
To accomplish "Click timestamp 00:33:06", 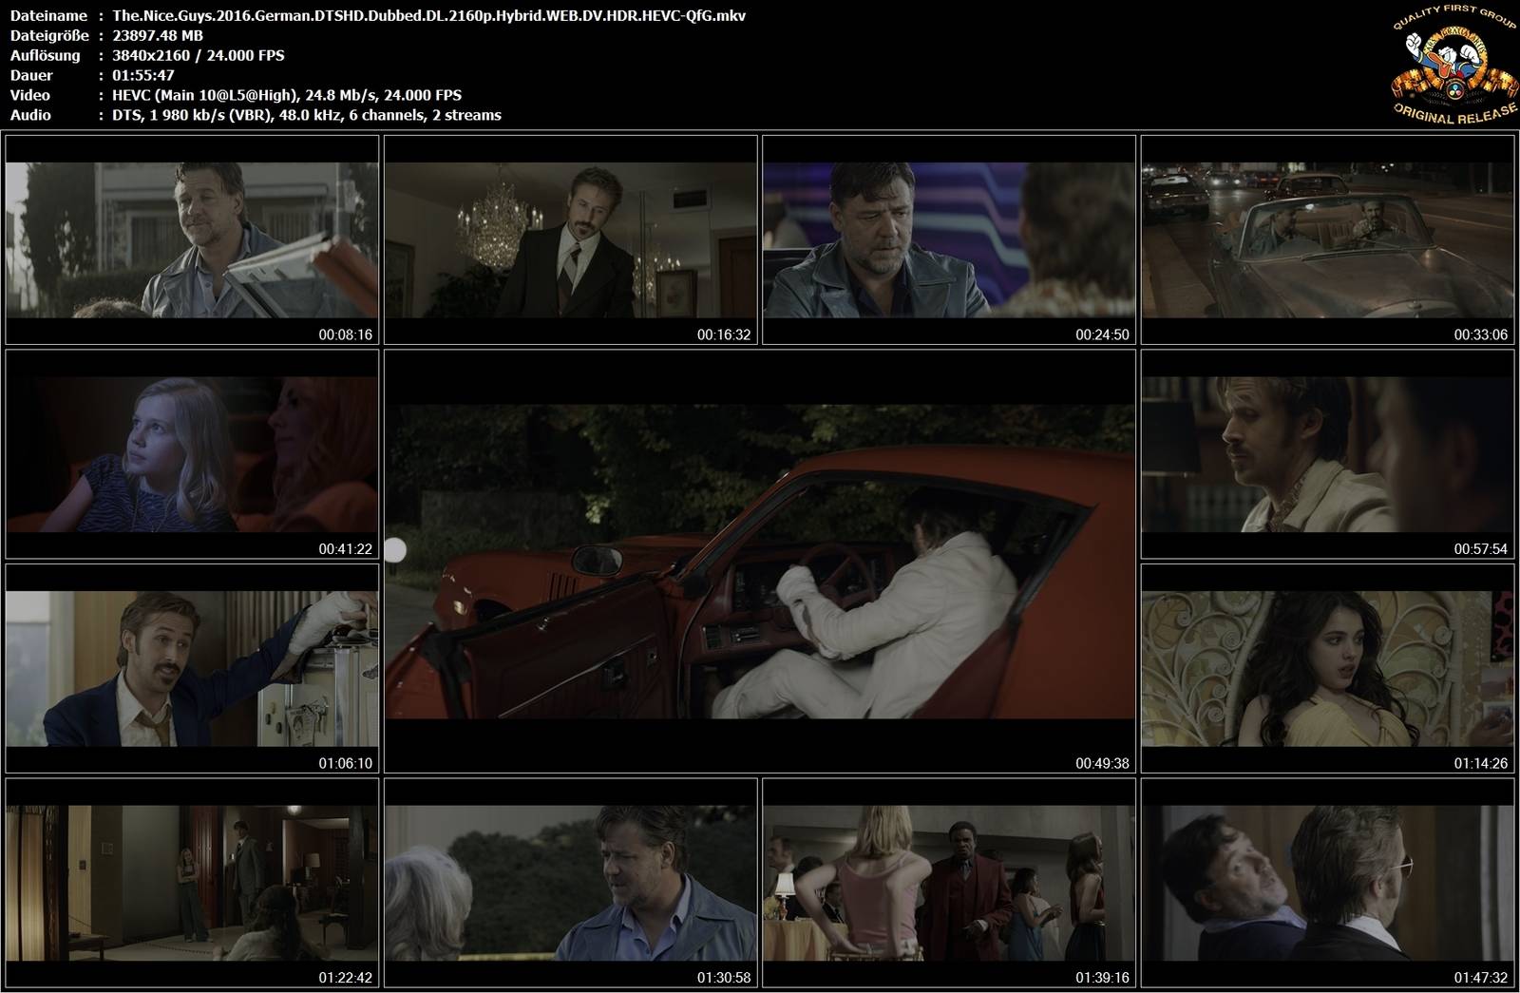I will (x=1481, y=334).
